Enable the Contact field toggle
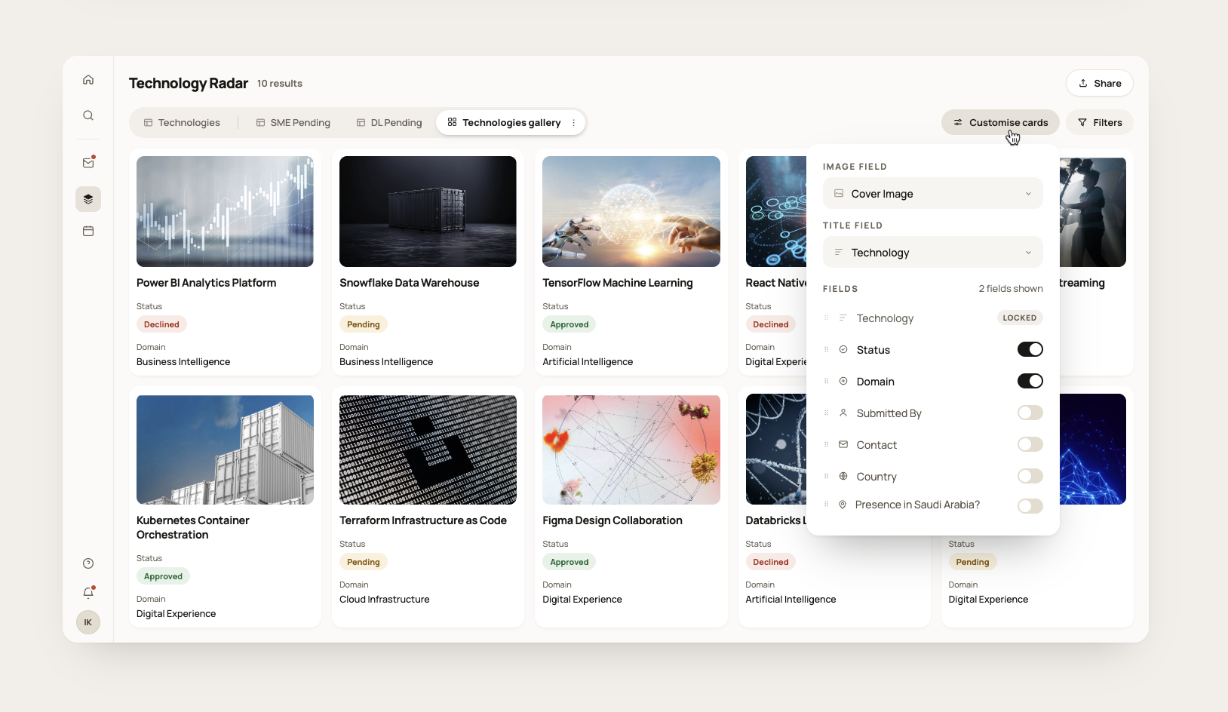 point(1030,444)
